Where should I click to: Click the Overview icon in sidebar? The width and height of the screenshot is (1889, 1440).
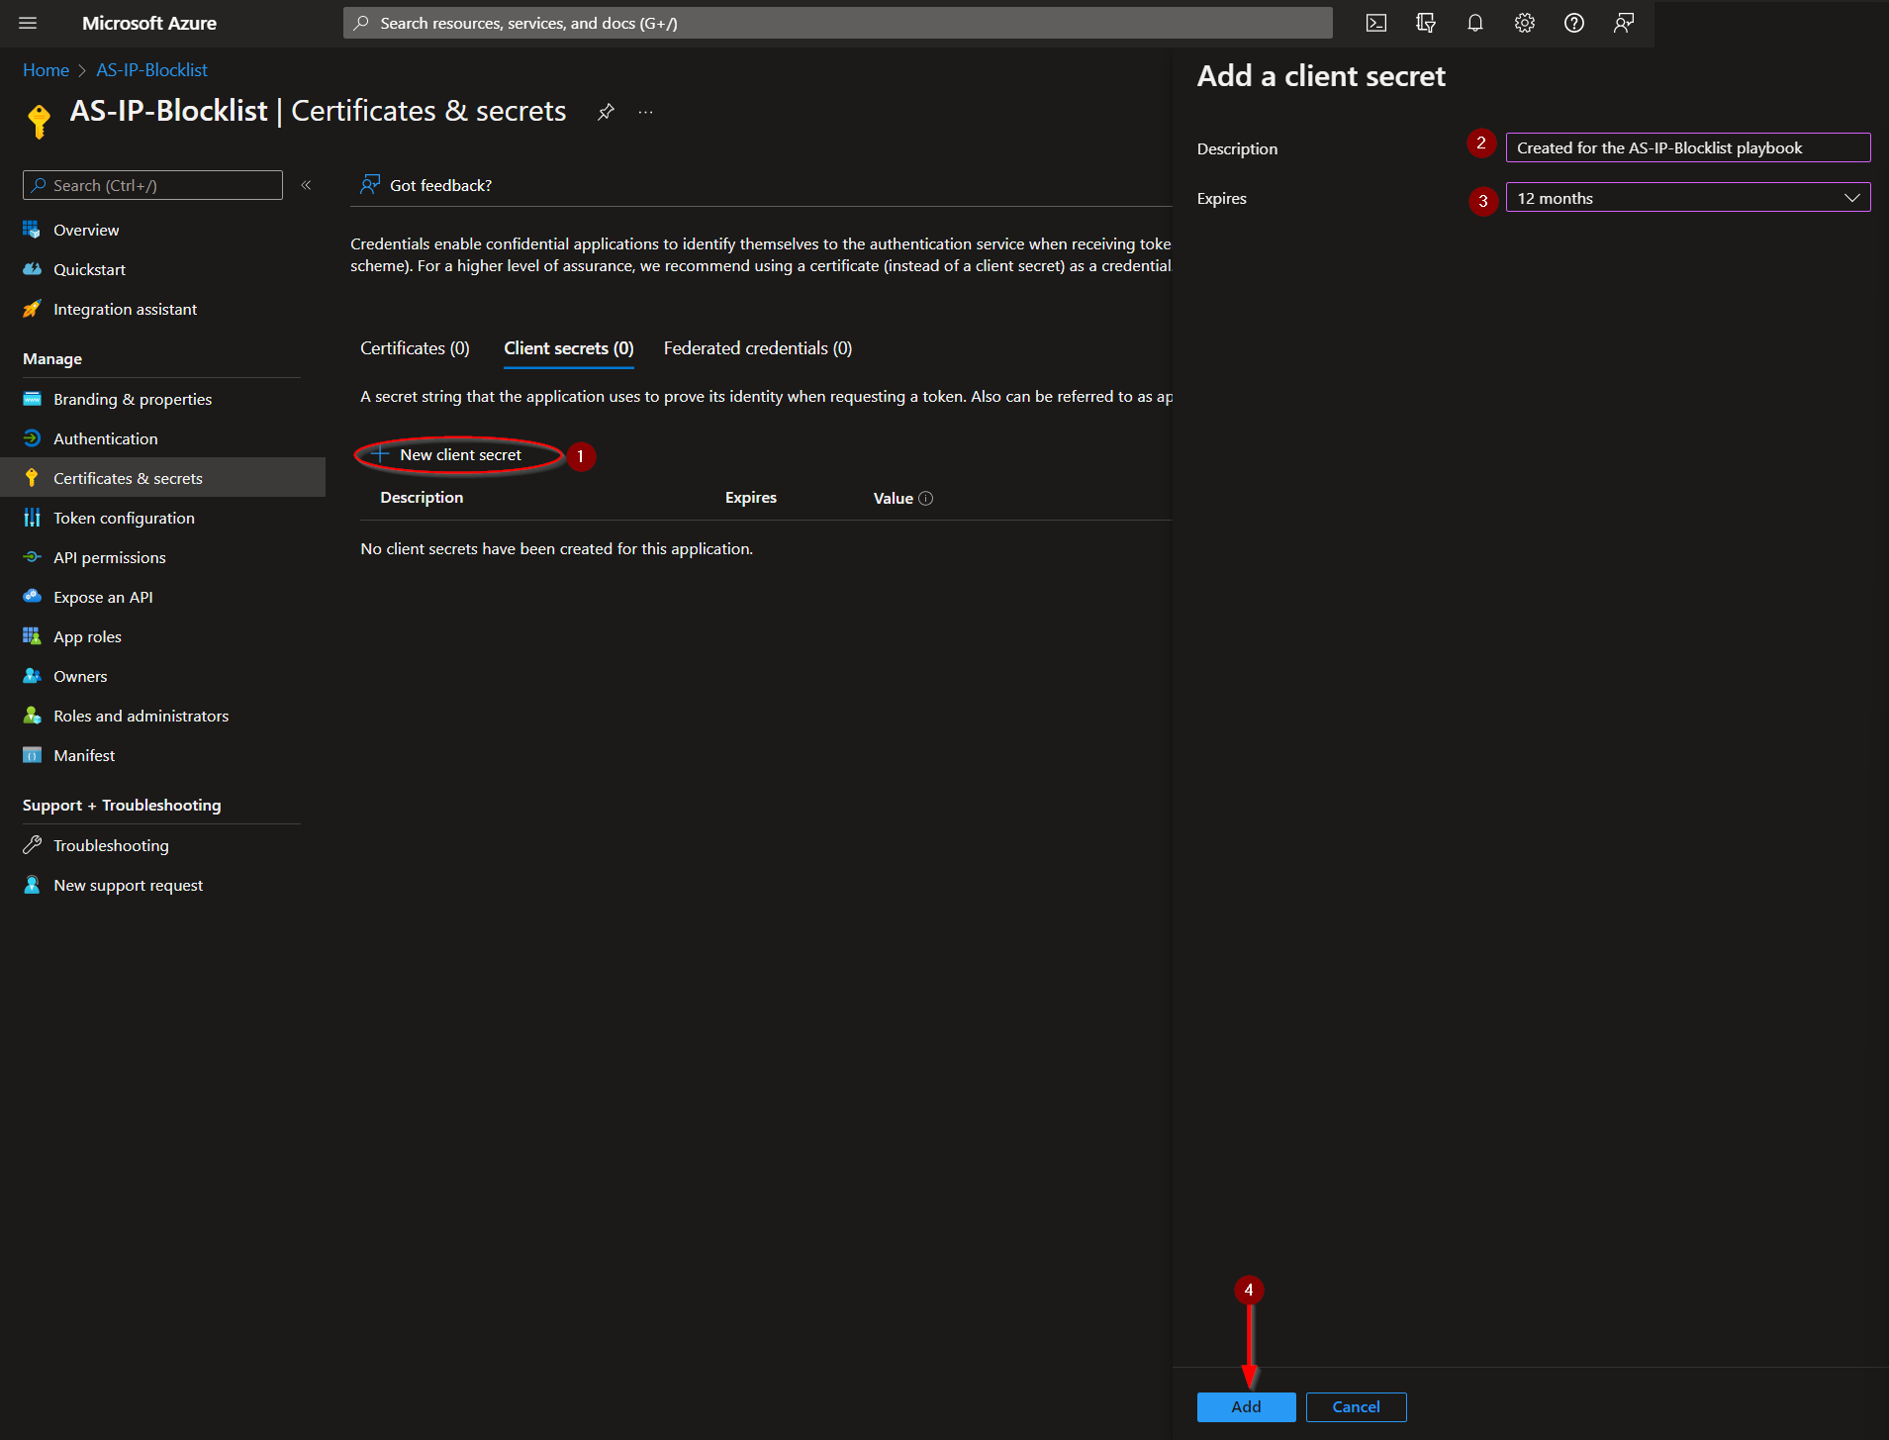(x=32, y=230)
